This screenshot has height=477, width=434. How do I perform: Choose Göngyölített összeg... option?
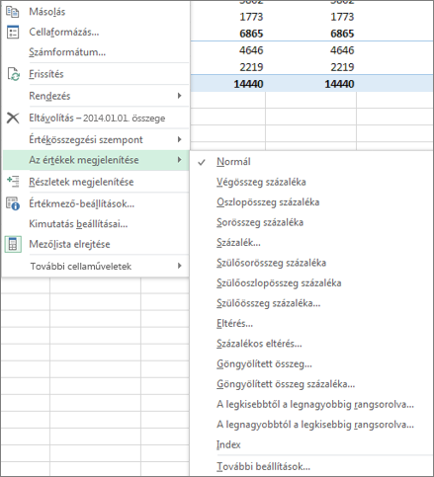(264, 363)
